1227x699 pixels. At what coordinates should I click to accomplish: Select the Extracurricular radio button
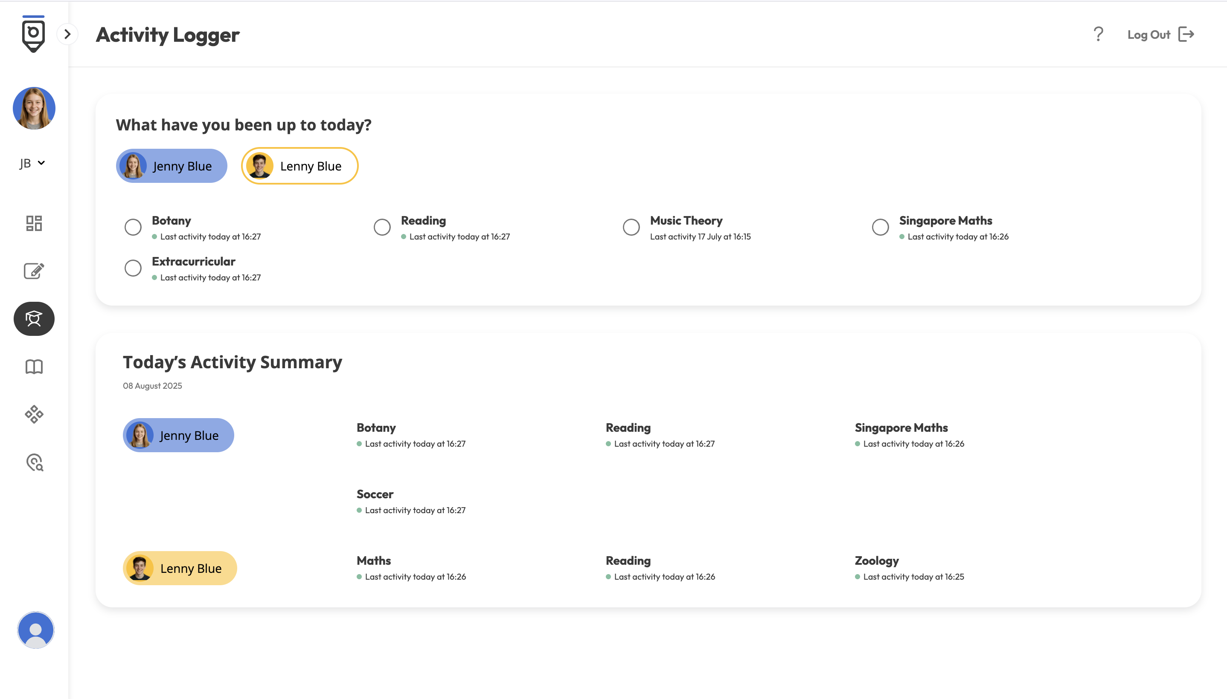(x=133, y=268)
